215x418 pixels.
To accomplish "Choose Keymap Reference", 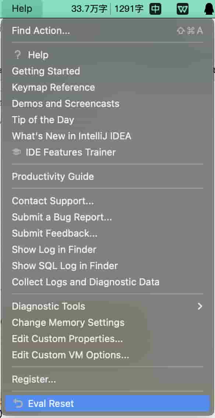I will 107,87.
